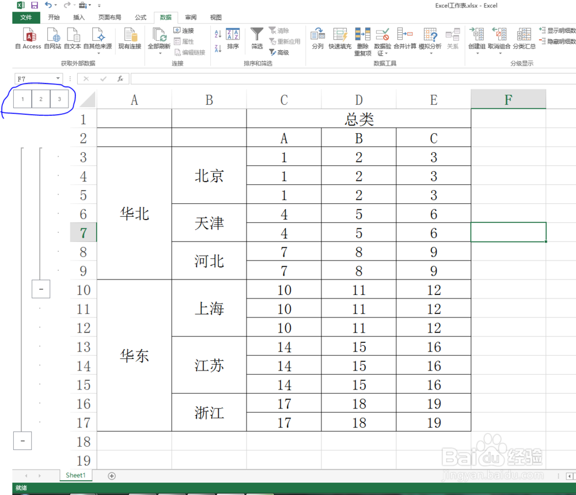Open Data Validation tool
This screenshot has height=495, width=576.
382,41
